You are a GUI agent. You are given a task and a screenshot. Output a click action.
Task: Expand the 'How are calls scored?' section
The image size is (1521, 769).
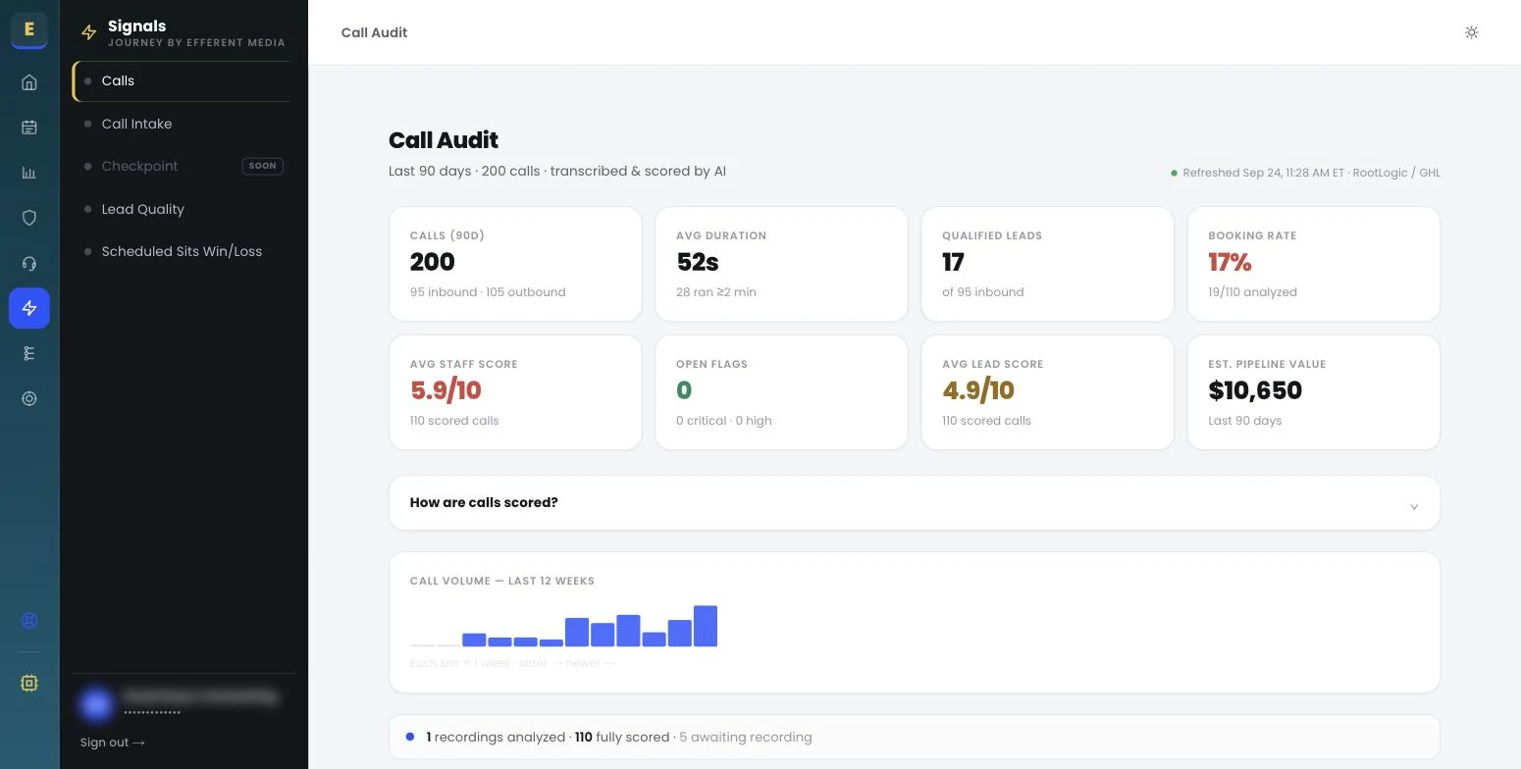915,503
